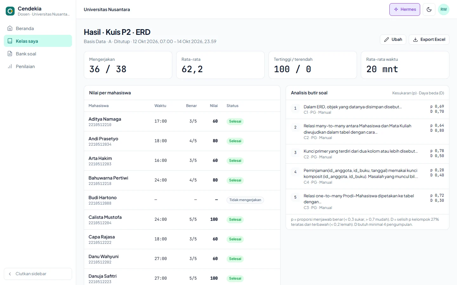
Task: Click the Bank soal document icon
Action: point(10,54)
